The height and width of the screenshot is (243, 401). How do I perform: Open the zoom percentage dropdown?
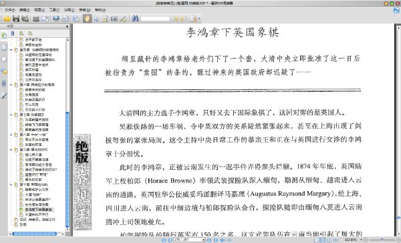point(362,240)
